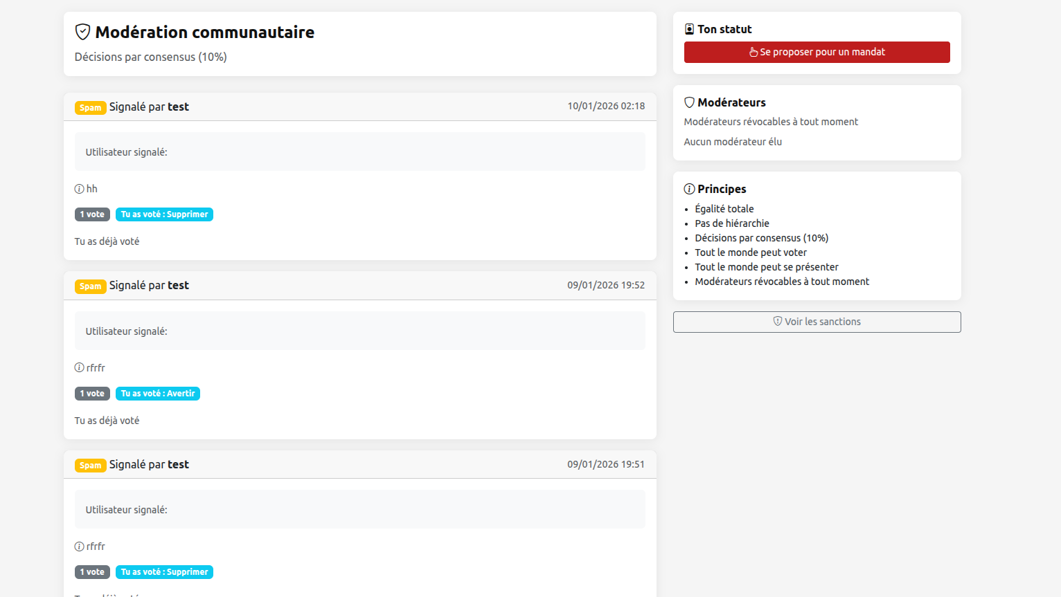This screenshot has height=597, width=1061.
Task: Click reporter name 'test' on the 02:18 report
Action: click(178, 107)
